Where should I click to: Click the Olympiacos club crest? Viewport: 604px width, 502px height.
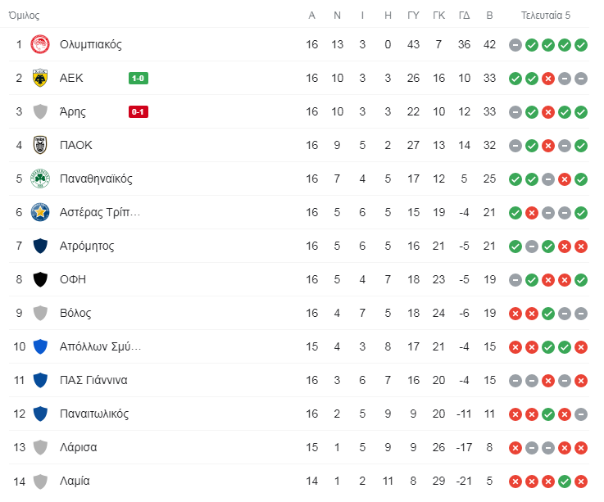40,44
